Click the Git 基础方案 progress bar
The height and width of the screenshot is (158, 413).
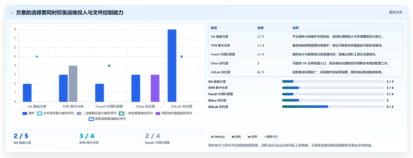click(333, 81)
